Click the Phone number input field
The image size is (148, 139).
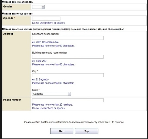(x=68, y=100)
